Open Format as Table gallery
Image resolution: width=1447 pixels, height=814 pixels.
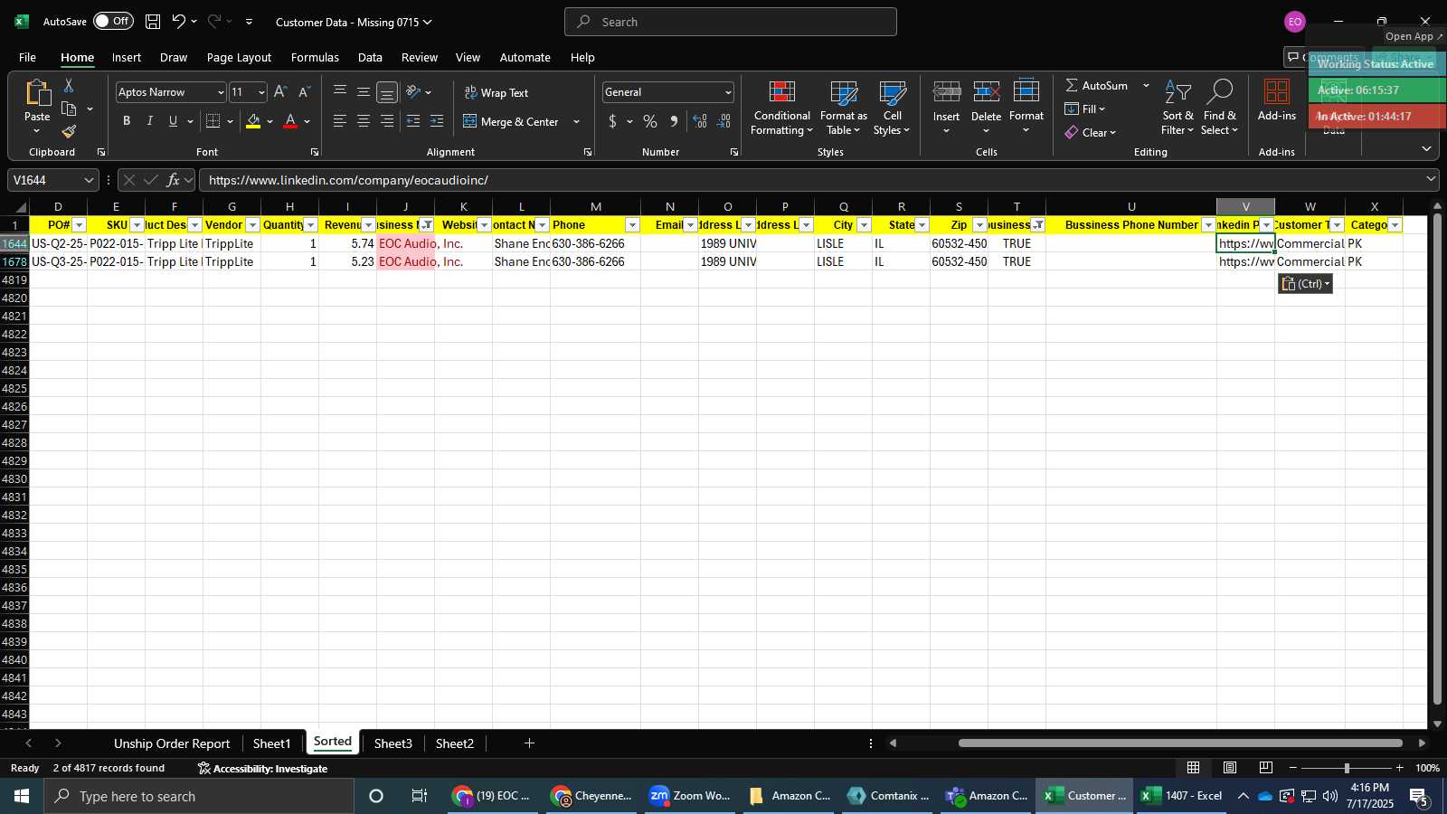click(844, 108)
